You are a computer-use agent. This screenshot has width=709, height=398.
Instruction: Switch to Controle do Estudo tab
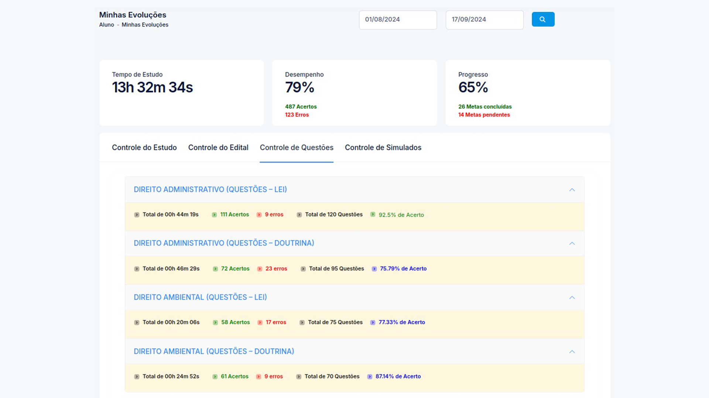pyautogui.click(x=144, y=147)
